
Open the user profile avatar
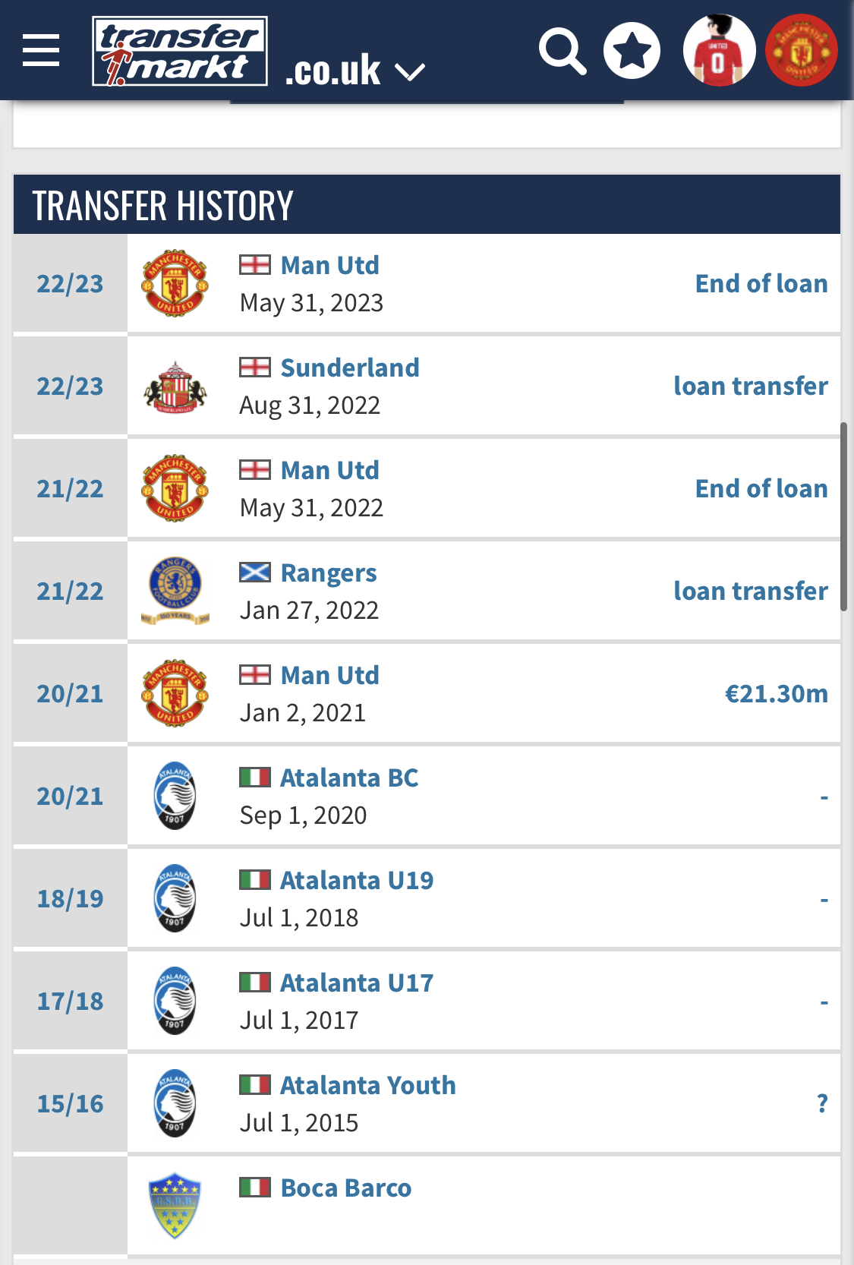point(719,50)
